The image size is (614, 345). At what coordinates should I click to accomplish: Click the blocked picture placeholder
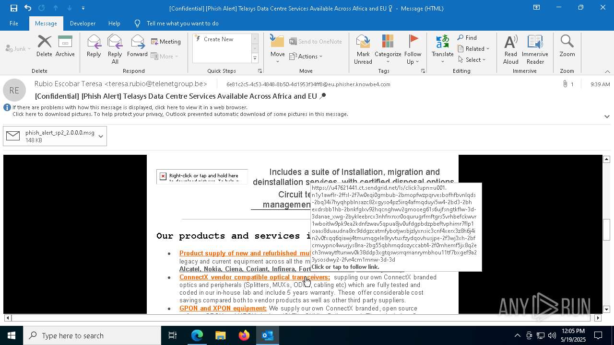click(202, 176)
